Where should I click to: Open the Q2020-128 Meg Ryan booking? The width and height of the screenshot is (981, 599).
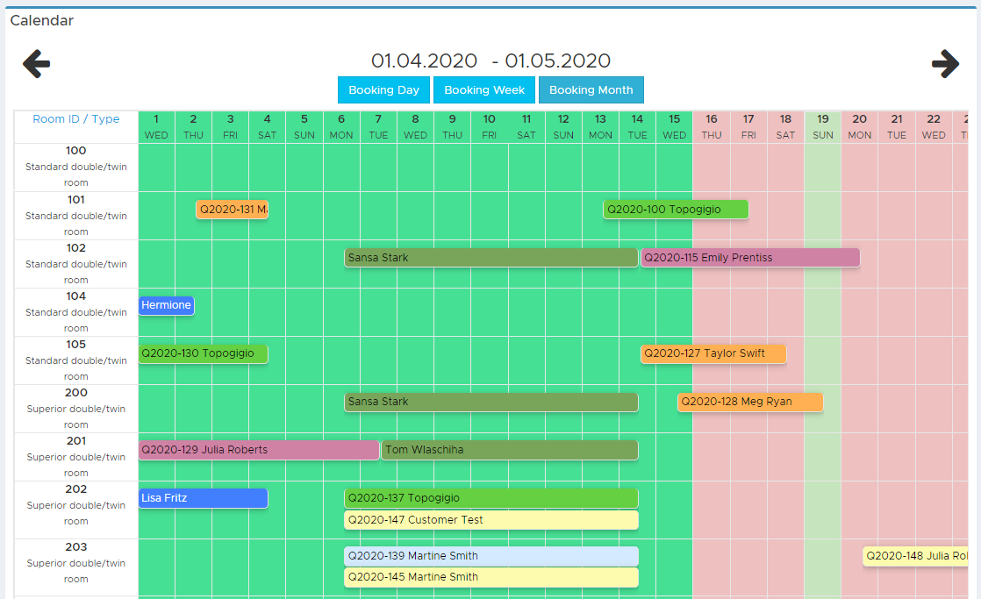[750, 402]
